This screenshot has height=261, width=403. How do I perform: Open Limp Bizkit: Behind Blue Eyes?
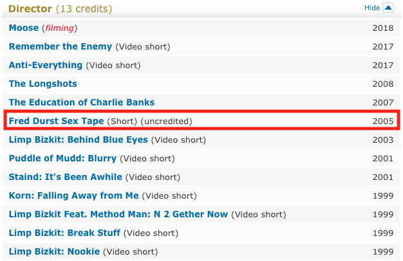(x=79, y=139)
